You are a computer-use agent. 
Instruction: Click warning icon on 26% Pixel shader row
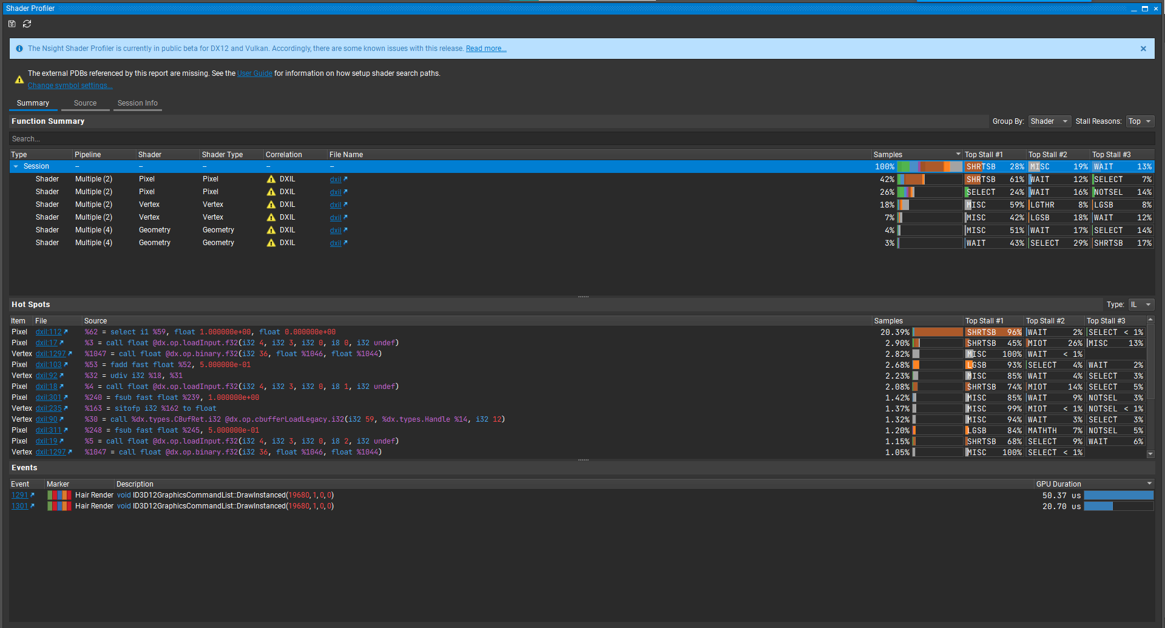pyautogui.click(x=271, y=192)
